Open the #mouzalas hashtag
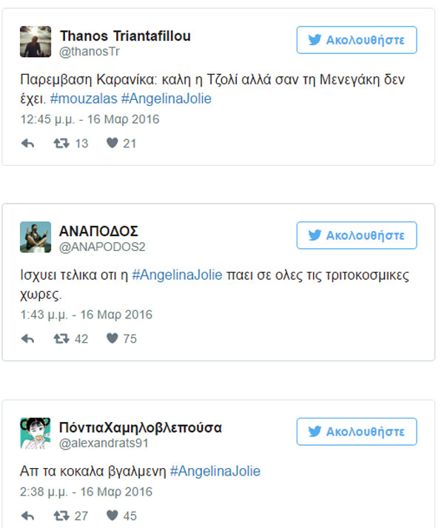This screenshot has height=528, width=444. [x=84, y=99]
